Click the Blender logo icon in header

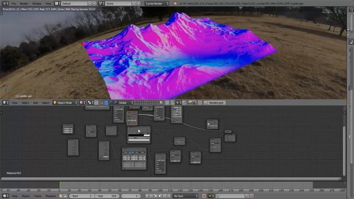tap(175, 3)
